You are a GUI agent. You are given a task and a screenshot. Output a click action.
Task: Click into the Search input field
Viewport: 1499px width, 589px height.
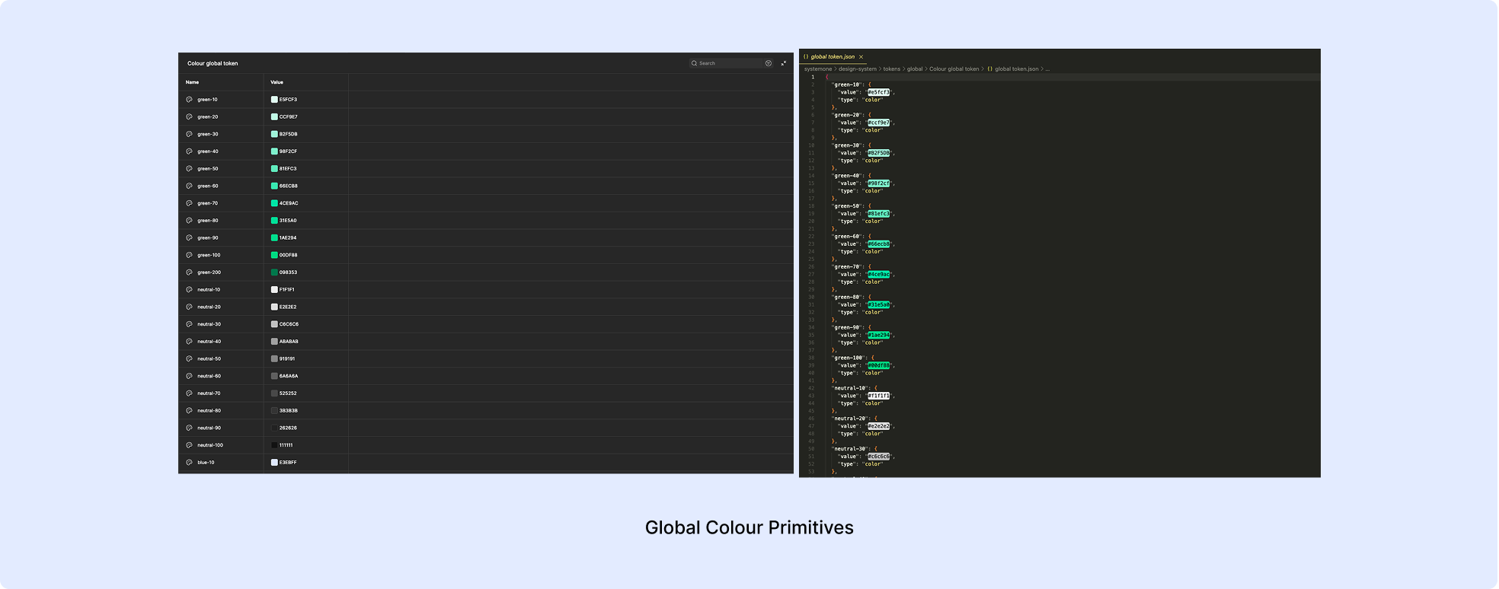pos(728,63)
